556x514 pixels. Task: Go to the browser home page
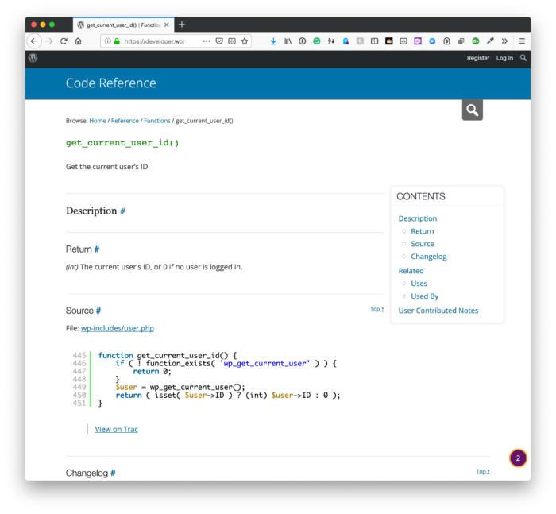78,41
